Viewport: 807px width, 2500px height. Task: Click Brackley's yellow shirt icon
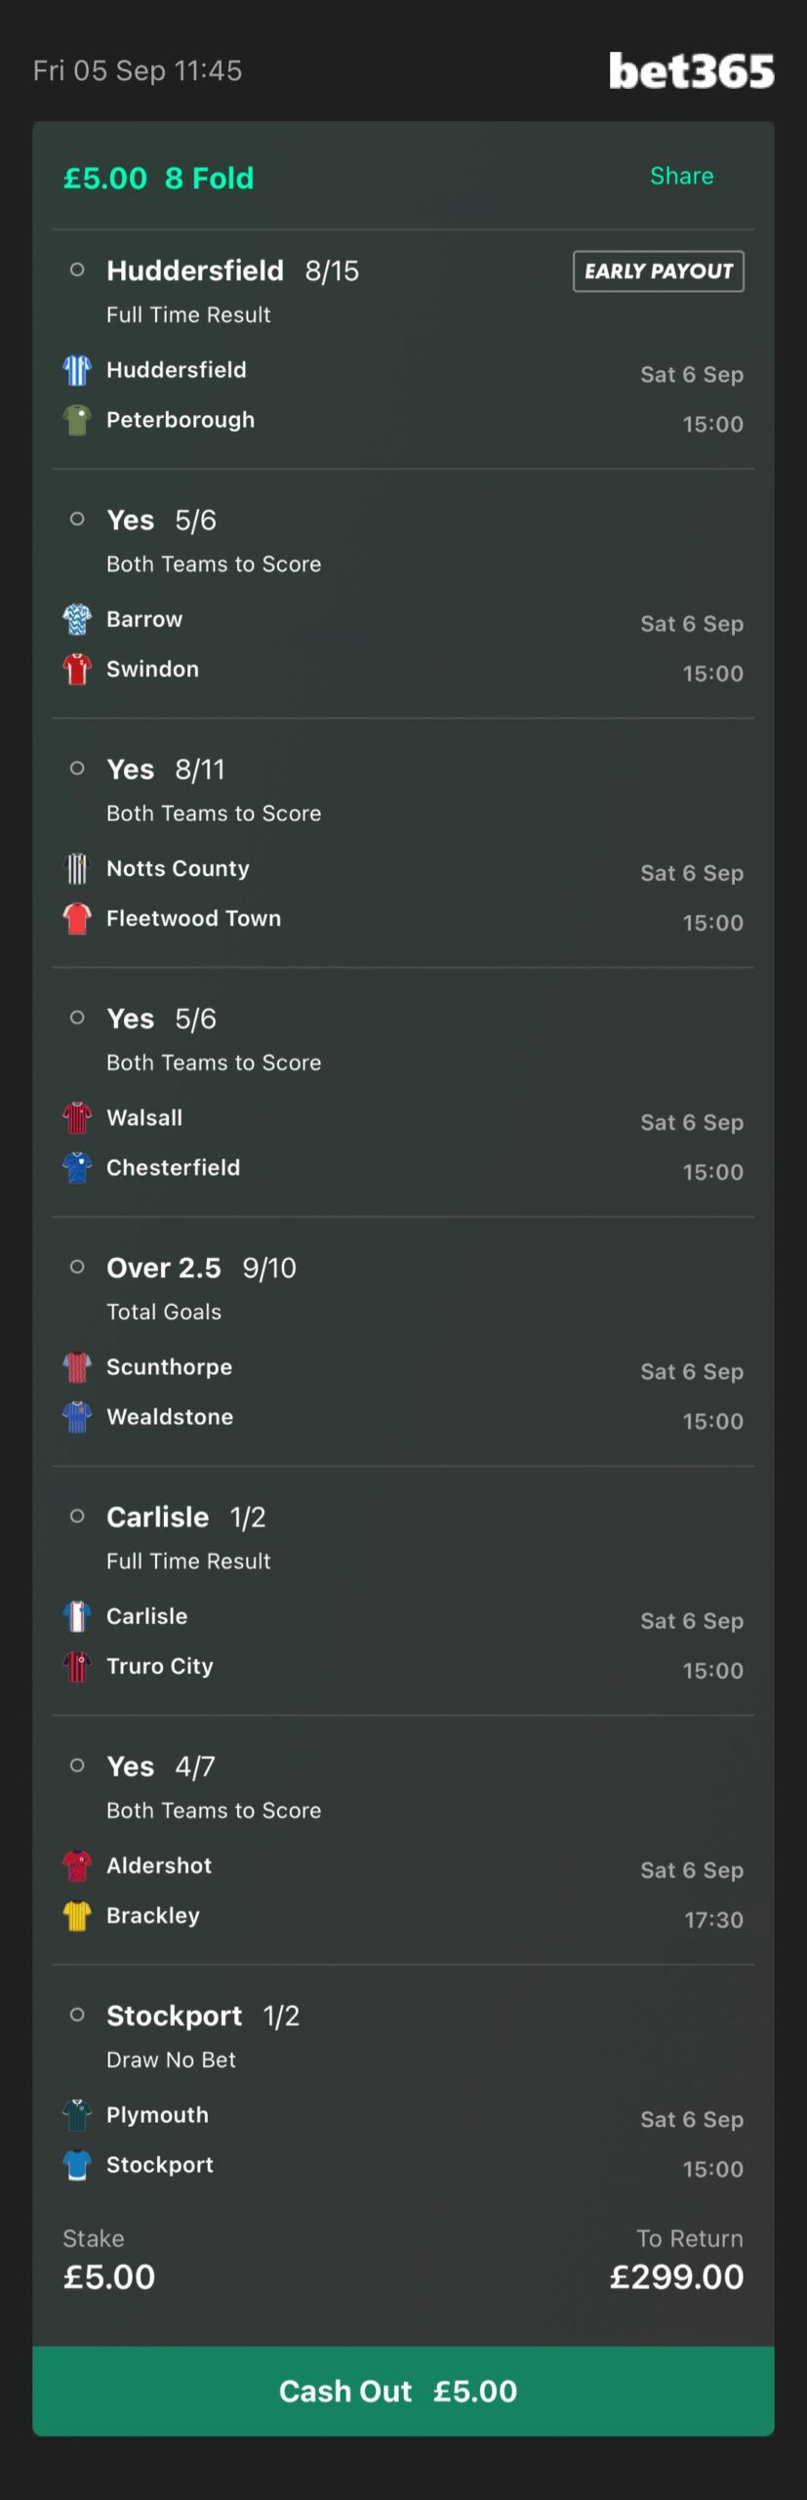77,1915
